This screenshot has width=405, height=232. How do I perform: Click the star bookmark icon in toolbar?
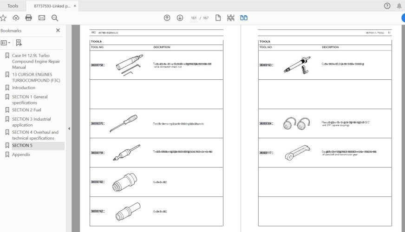[4, 18]
